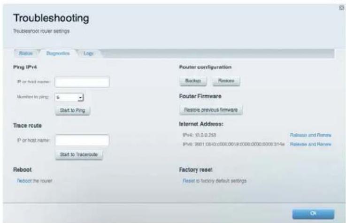Select the IPv4 address 10.0.0.253 text

tap(206, 135)
